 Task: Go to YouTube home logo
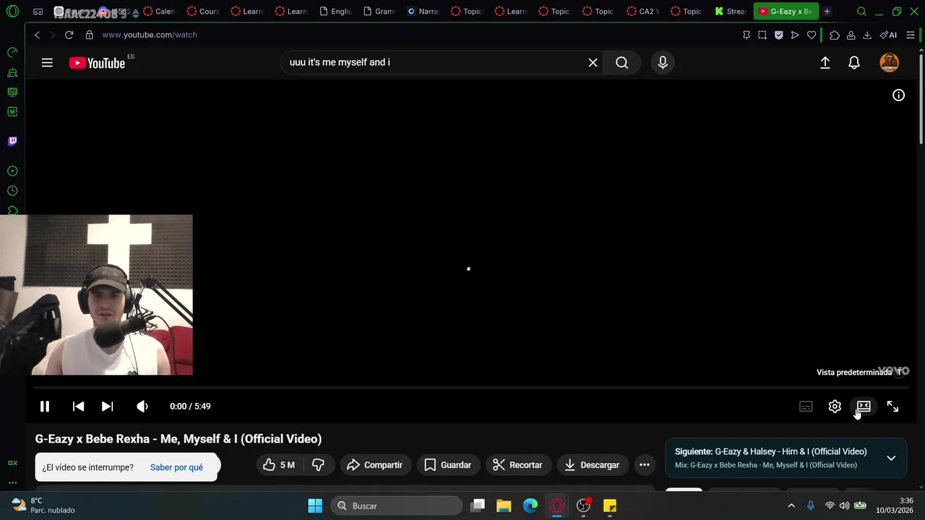tap(97, 63)
